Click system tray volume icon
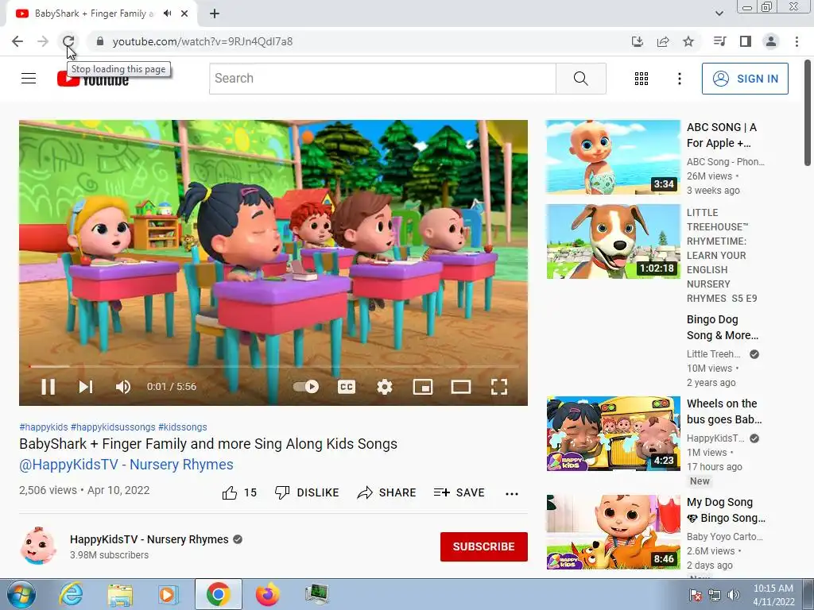 pyautogui.click(x=733, y=595)
